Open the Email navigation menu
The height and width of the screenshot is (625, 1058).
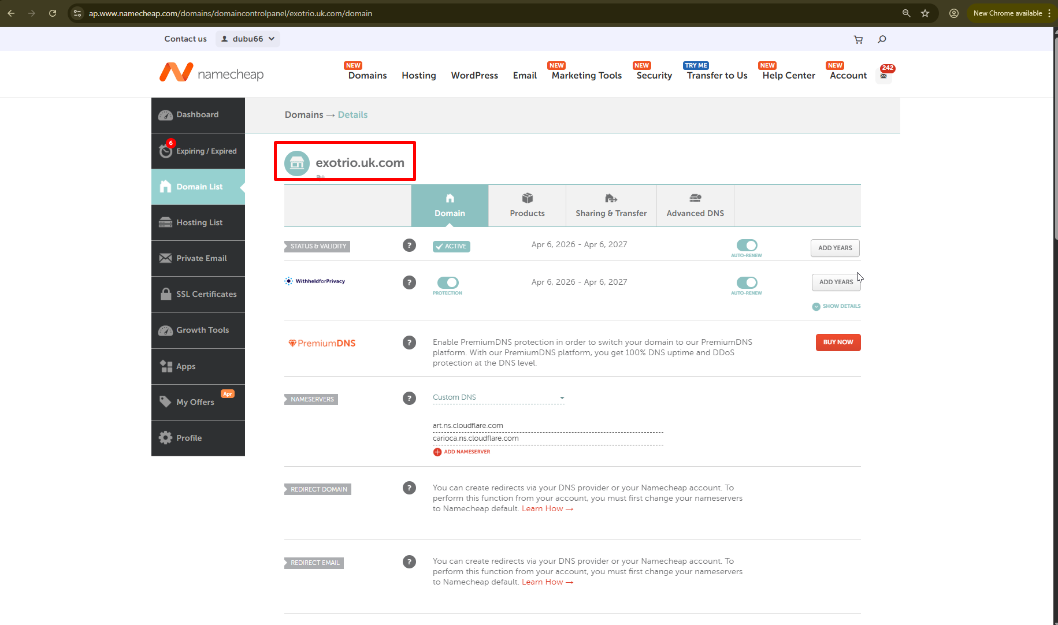(525, 76)
